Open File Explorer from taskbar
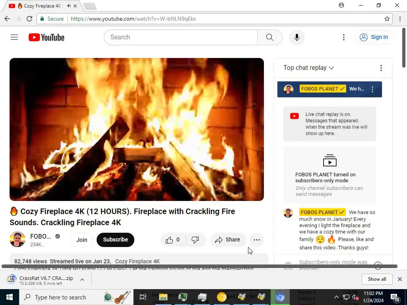 click(163, 297)
